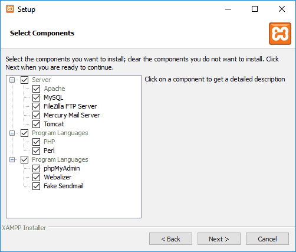The width and height of the screenshot is (296, 252).
Task: Go back with the Back button
Action: [170, 239]
